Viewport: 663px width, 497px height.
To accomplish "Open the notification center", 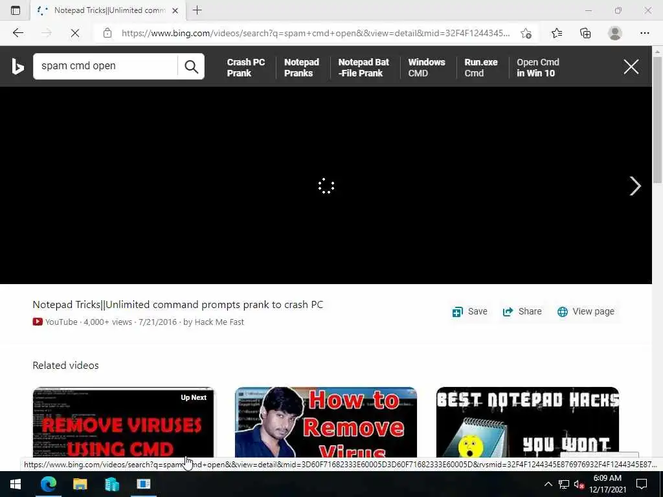I will point(642,484).
